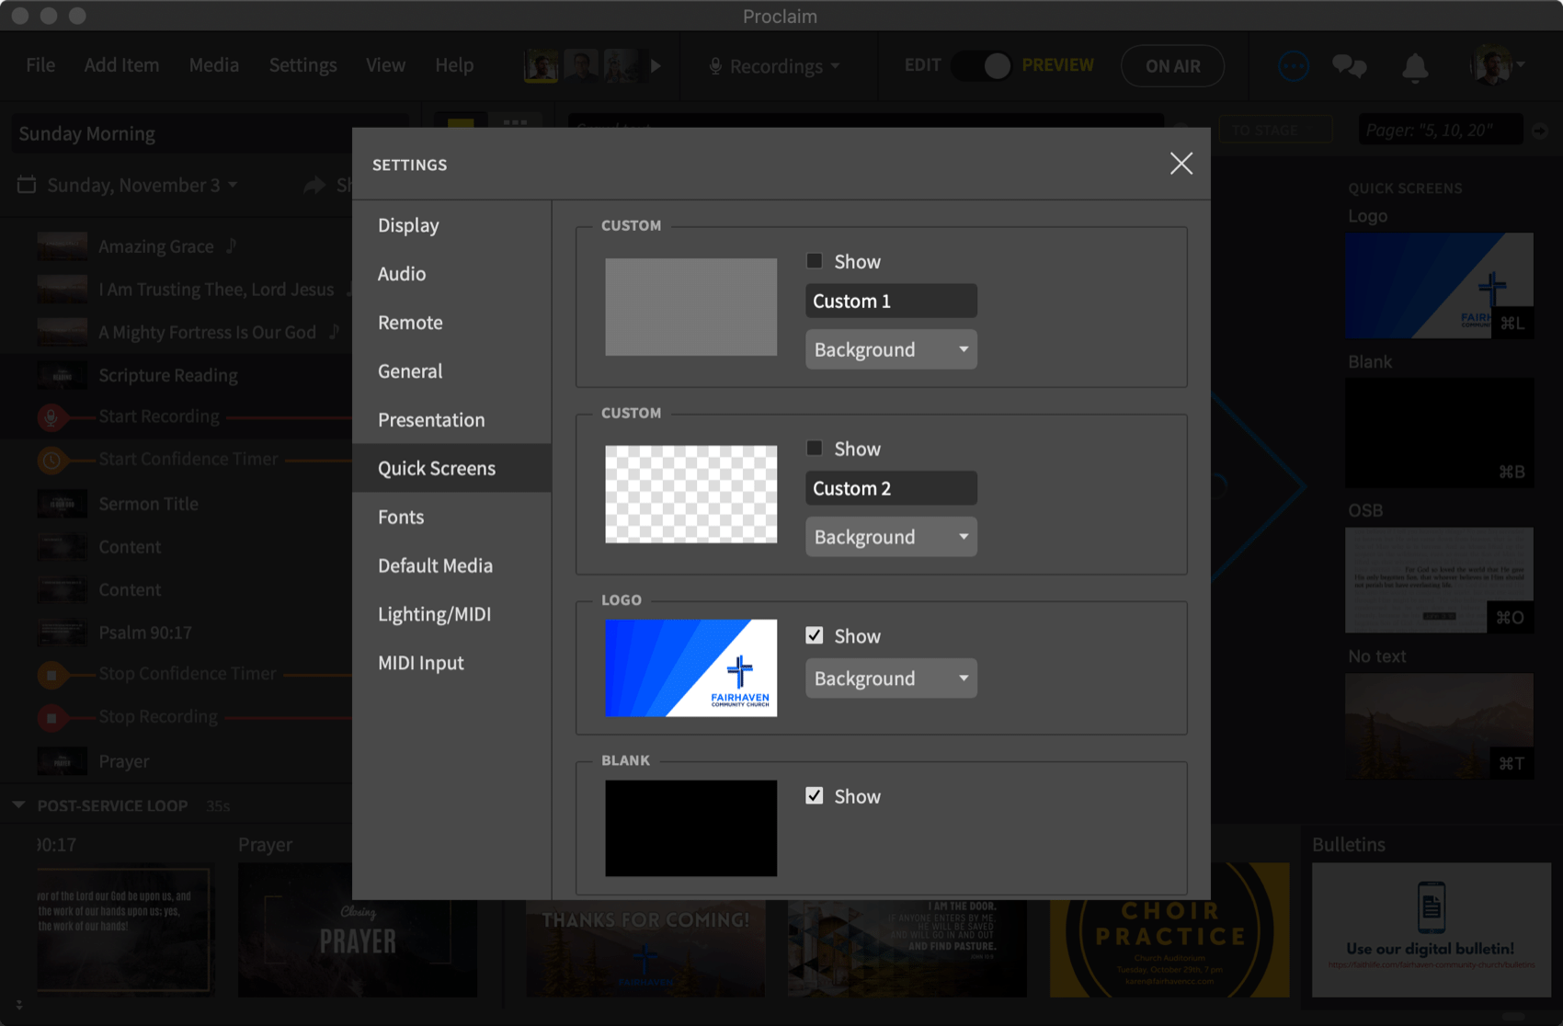The width and height of the screenshot is (1563, 1026).
Task: Open Background dropdown for Logo
Action: (891, 678)
